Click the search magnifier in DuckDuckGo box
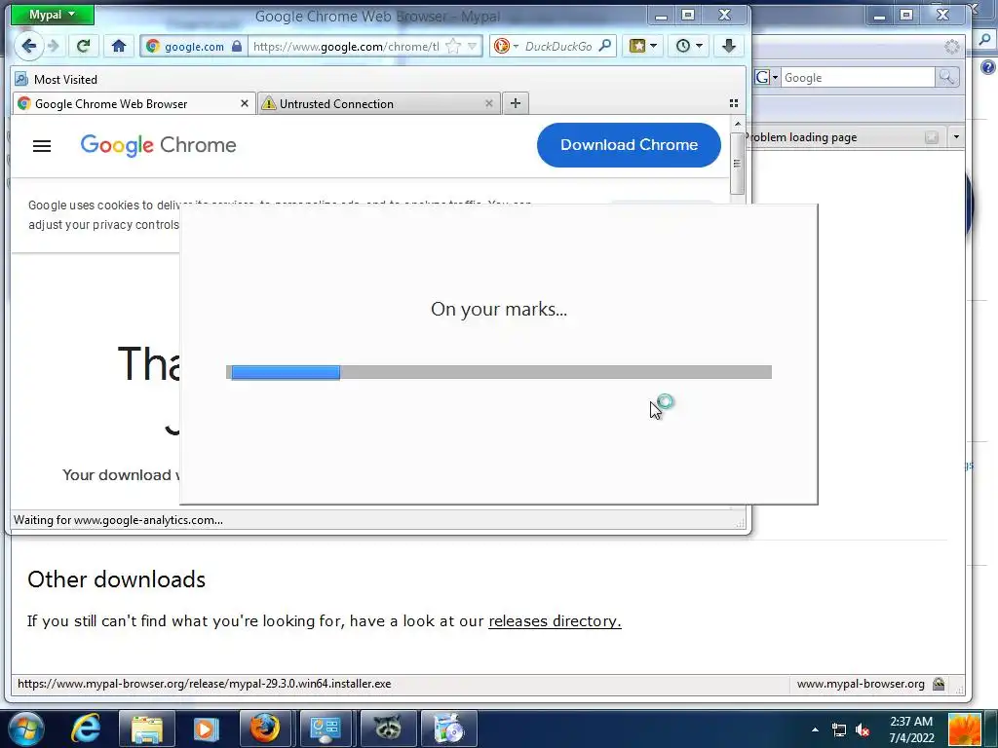 point(605,45)
